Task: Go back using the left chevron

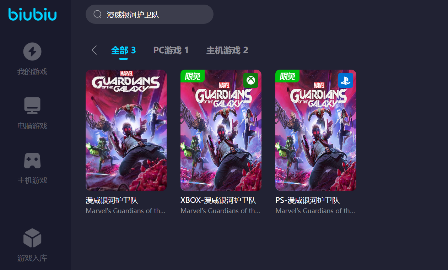Action: click(94, 50)
